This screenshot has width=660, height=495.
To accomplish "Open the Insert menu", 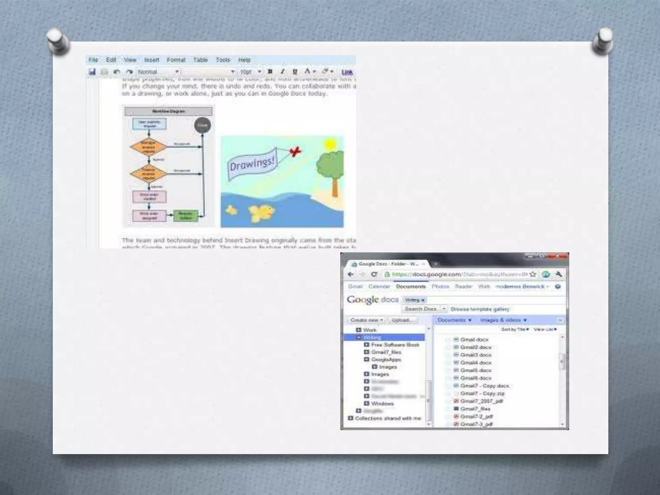I will point(151,60).
